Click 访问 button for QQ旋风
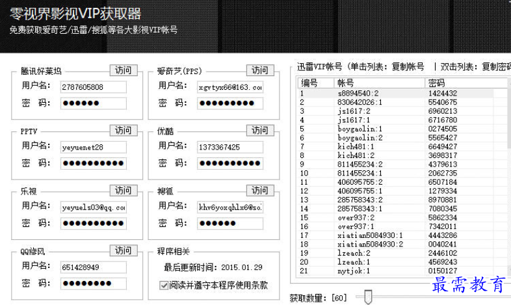Screen dimensions: 511x305 pos(124,250)
